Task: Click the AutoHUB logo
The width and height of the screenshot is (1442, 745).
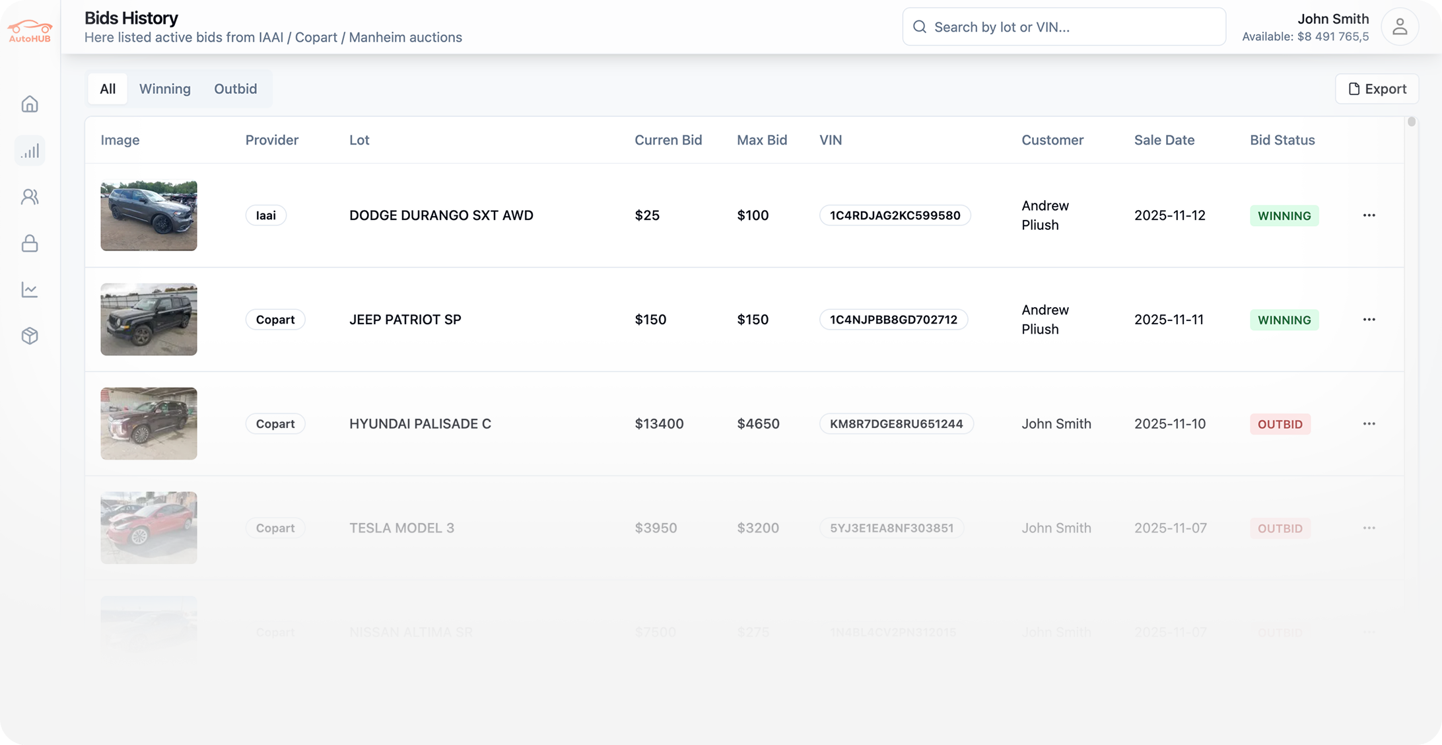Action: [30, 30]
